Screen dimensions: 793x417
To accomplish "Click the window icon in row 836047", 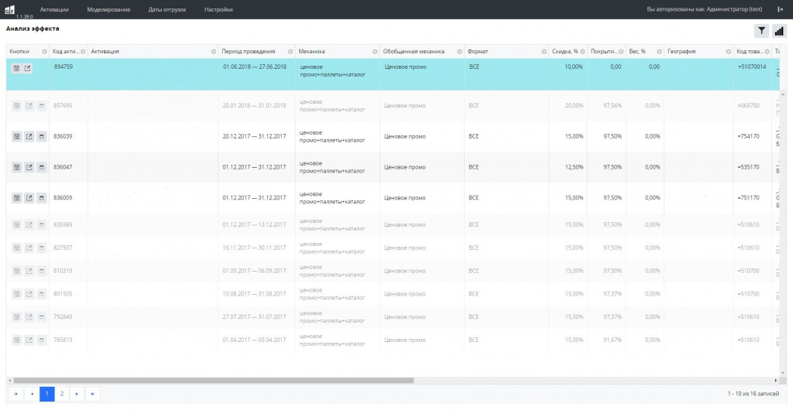I will pos(42,167).
